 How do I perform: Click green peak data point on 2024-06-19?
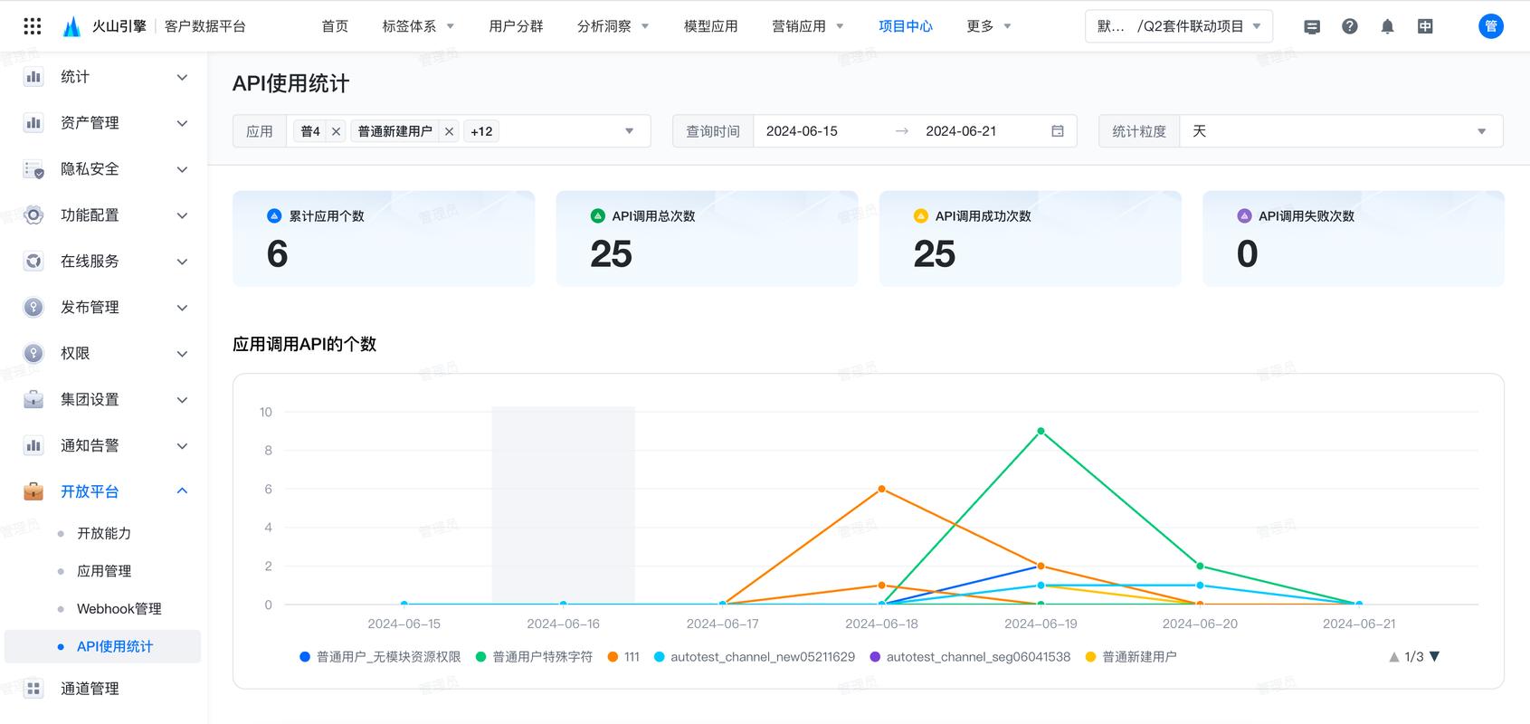(x=1041, y=431)
